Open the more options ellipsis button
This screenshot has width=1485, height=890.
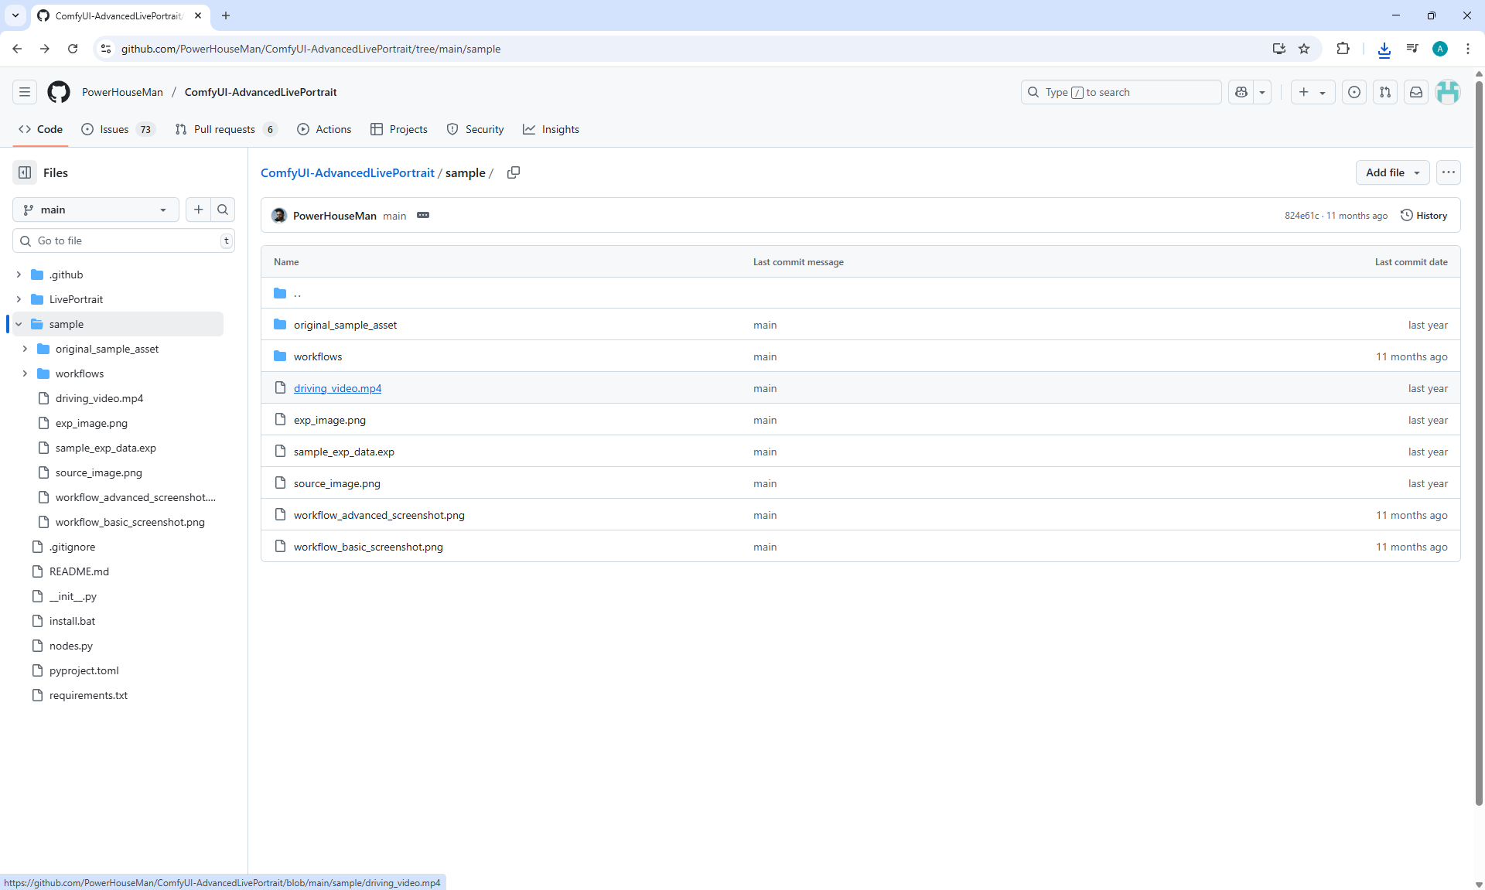[x=1448, y=172]
